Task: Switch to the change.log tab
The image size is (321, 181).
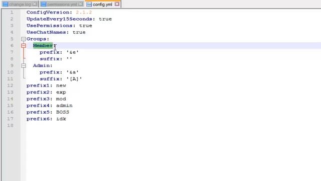Action: pos(20,5)
